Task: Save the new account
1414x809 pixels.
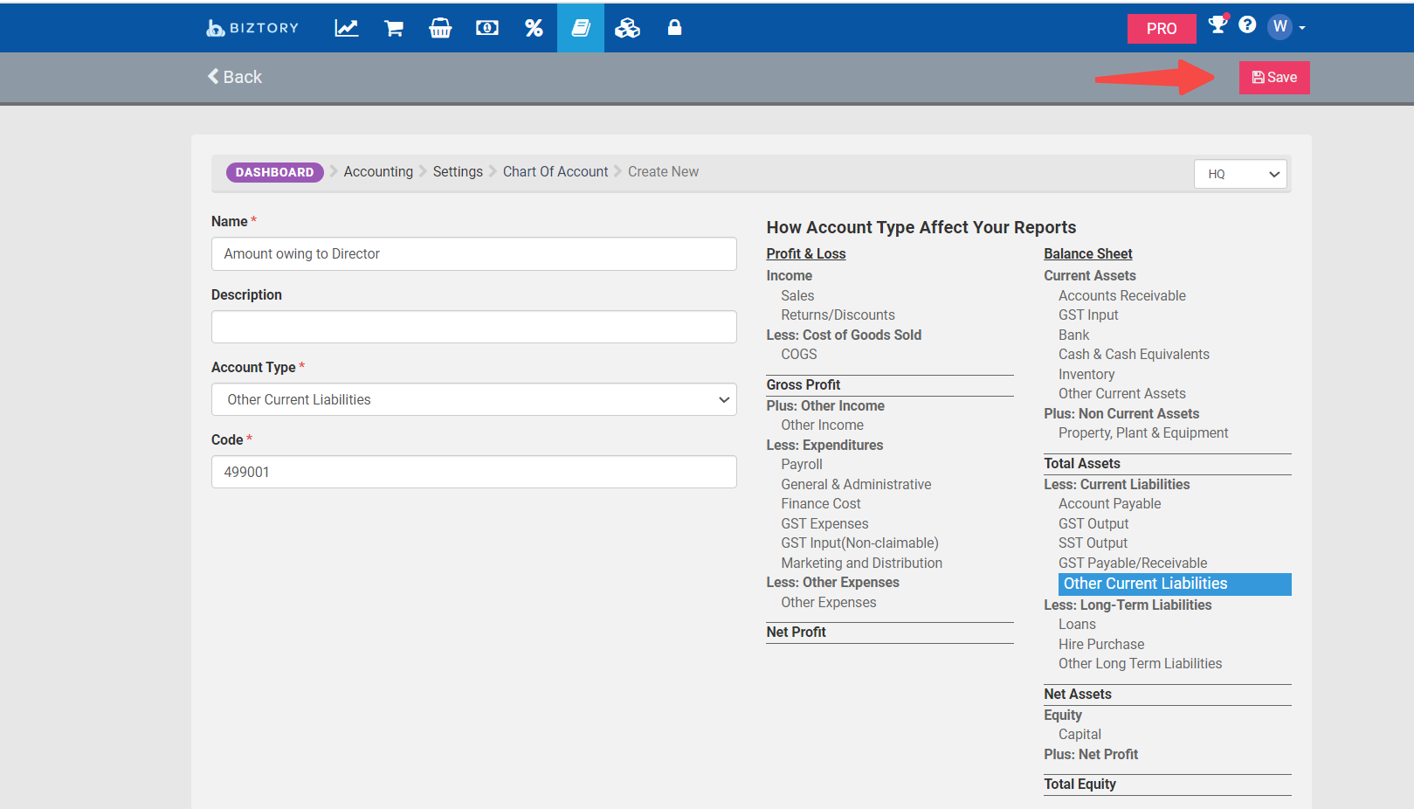Action: click(x=1274, y=78)
